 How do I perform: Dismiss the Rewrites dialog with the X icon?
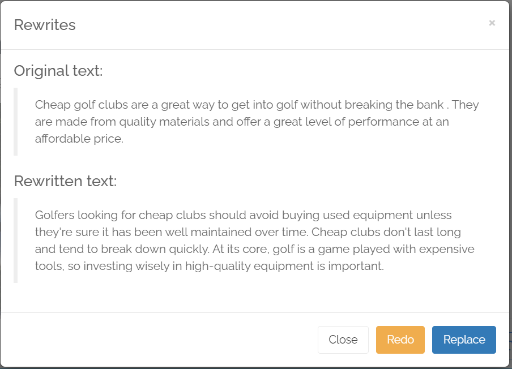492,23
